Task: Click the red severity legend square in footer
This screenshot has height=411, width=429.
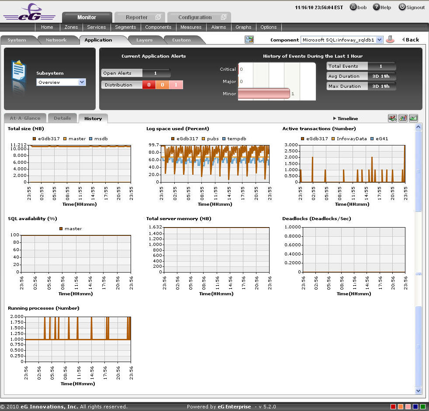Action: point(393,407)
